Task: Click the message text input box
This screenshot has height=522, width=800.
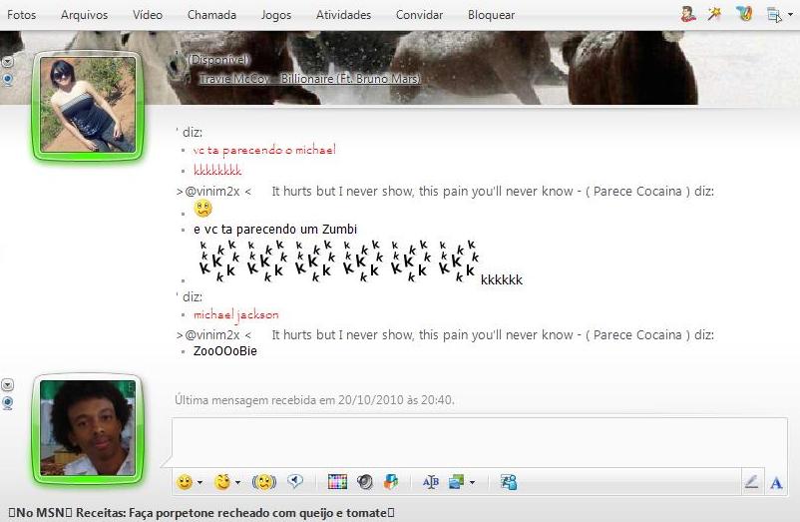Action: pyautogui.click(x=480, y=442)
